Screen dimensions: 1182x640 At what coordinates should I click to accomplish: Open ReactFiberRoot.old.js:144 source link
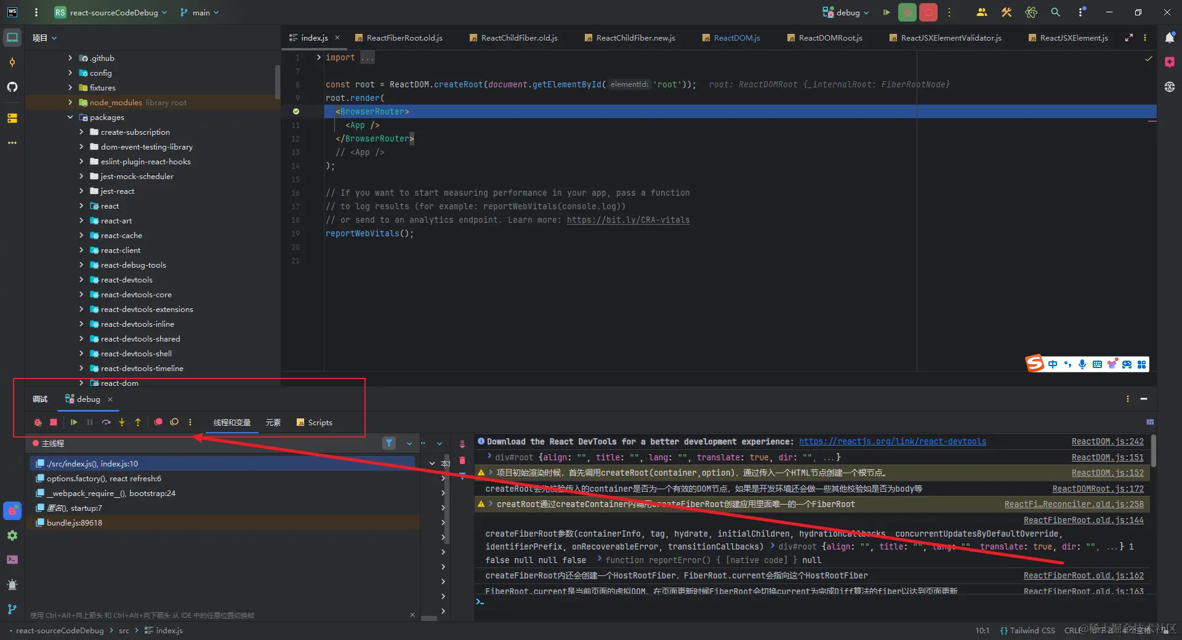coord(1083,520)
